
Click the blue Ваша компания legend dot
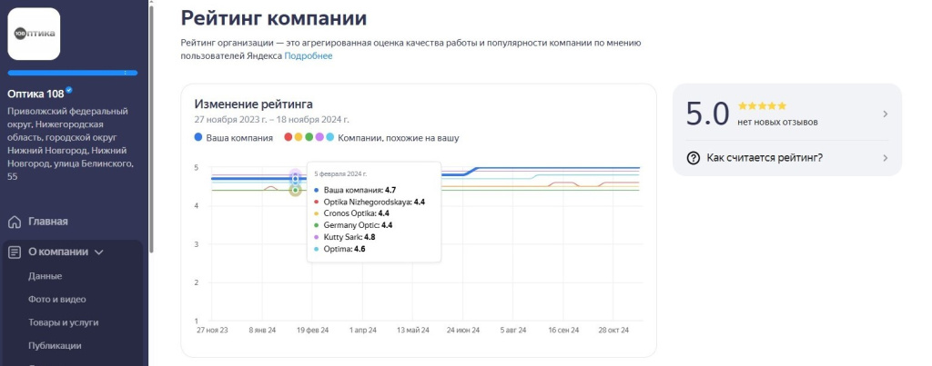pos(198,137)
